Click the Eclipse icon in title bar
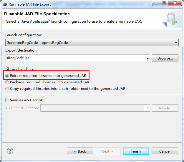This screenshot has height=162, width=184. 4,4
